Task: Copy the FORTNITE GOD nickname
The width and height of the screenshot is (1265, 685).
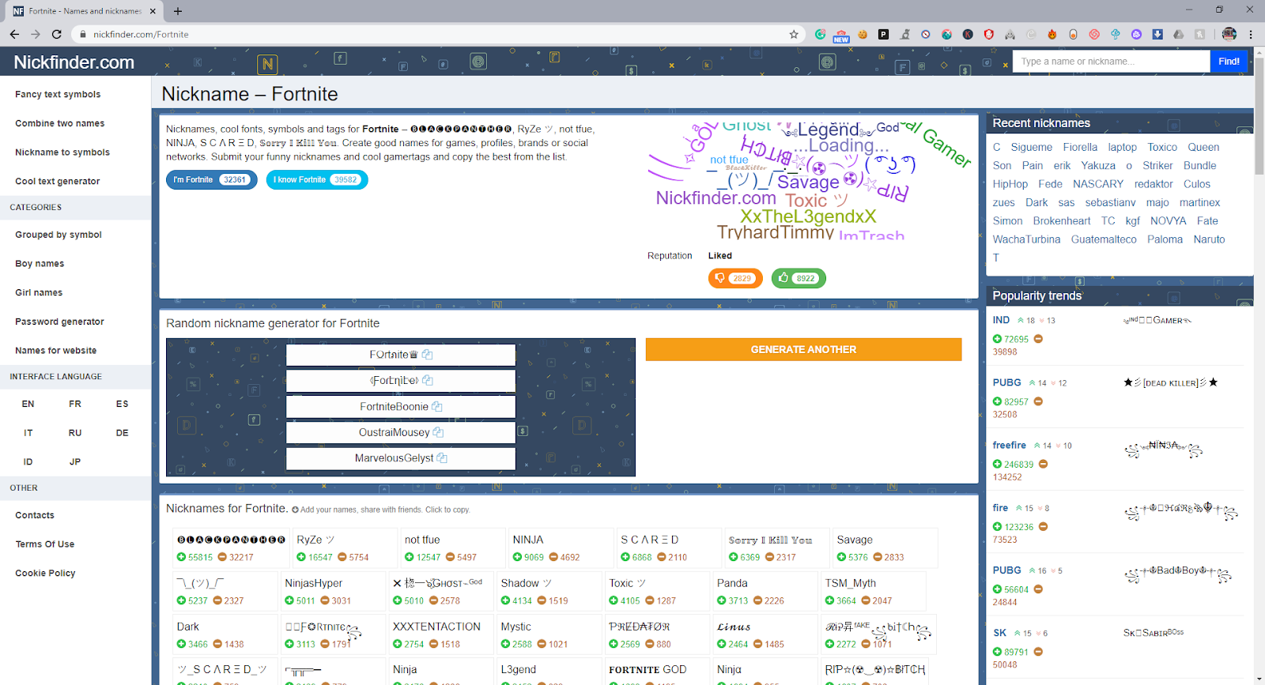Action: (648, 669)
